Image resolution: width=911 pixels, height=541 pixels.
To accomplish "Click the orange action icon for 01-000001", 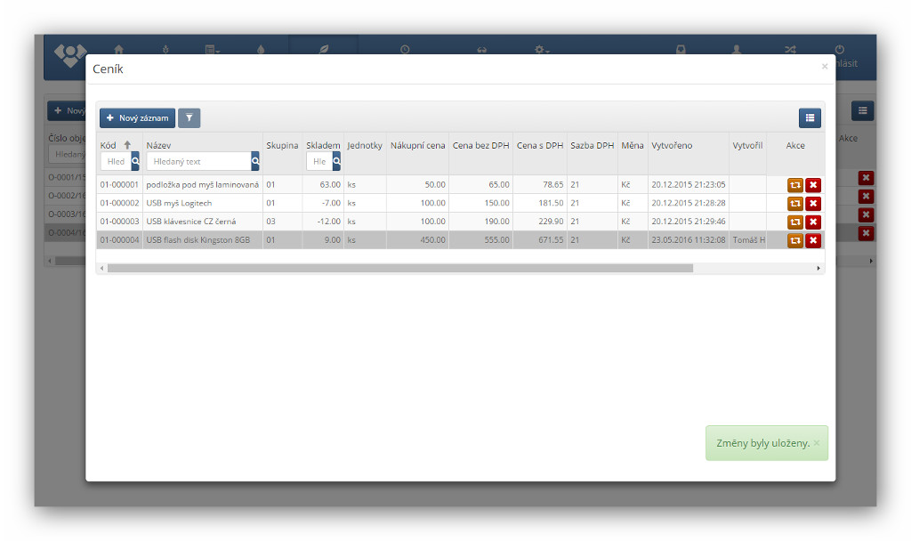I will click(794, 185).
